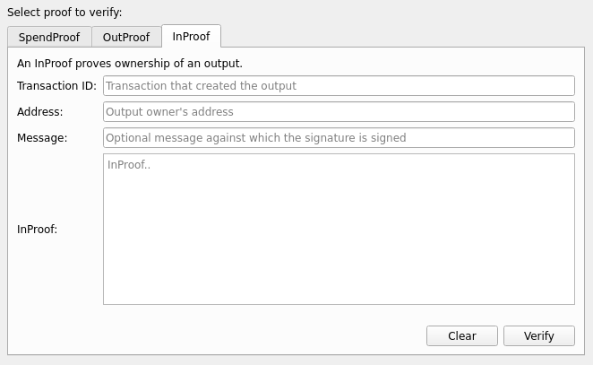This screenshot has width=593, height=365.
Task: Focus the large InProof text area
Action: click(x=339, y=229)
